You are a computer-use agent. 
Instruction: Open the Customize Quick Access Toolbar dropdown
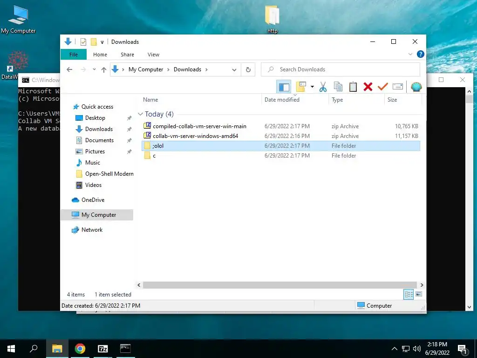[102, 42]
